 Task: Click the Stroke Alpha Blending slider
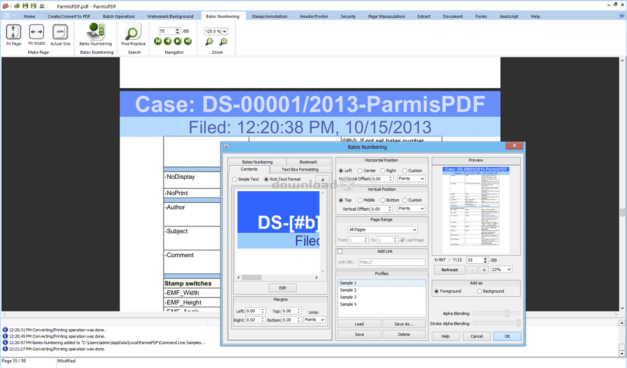(x=496, y=323)
